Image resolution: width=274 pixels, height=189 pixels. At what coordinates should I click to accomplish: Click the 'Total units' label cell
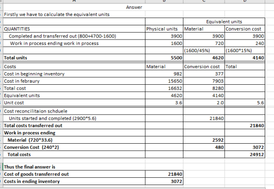coord(74,57)
